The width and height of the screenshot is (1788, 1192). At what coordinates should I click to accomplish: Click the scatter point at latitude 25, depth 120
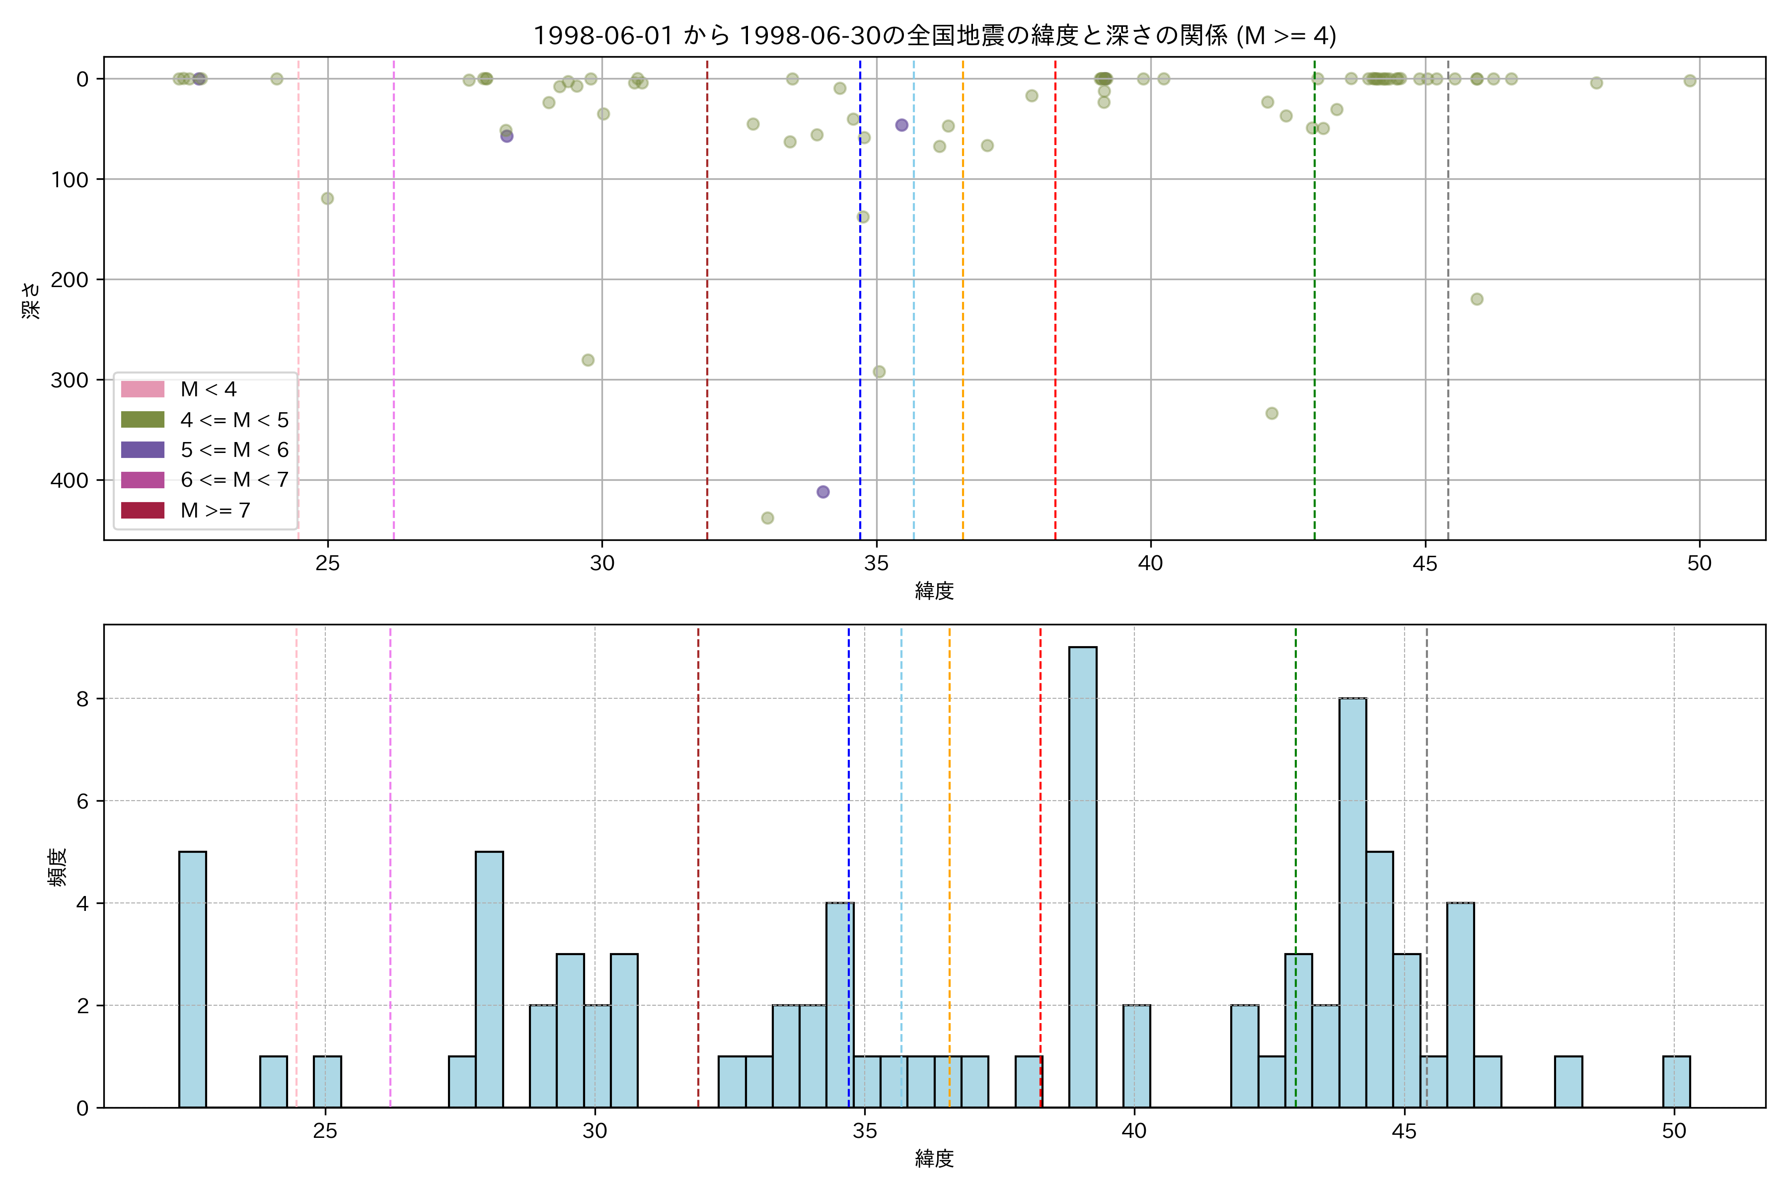(328, 198)
